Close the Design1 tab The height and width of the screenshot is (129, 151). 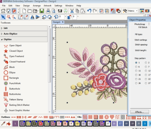(x=63, y=22)
